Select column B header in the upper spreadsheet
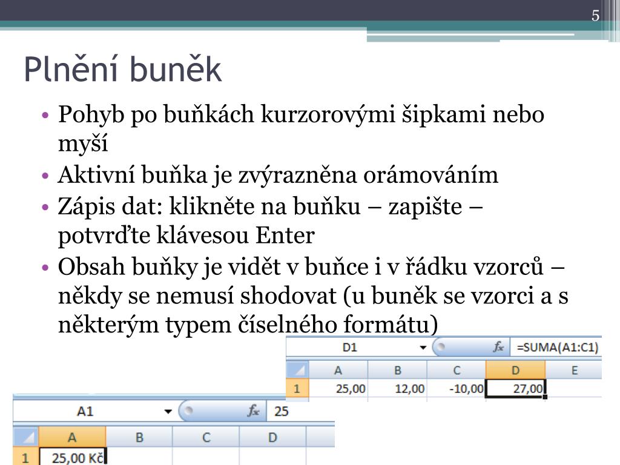The height and width of the screenshot is (465, 620). [397, 370]
